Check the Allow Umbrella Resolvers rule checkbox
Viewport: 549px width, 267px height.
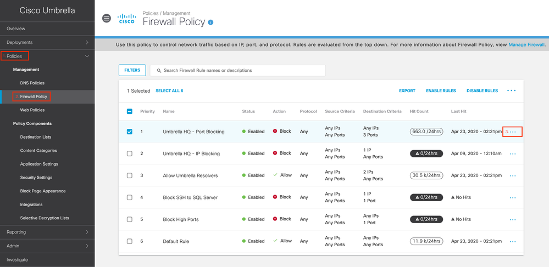130,175
